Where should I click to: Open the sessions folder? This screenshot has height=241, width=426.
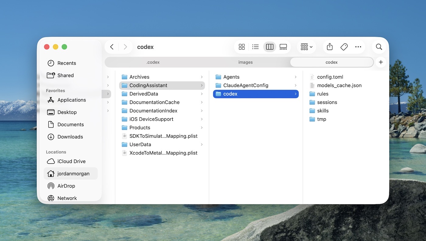pos(327,102)
